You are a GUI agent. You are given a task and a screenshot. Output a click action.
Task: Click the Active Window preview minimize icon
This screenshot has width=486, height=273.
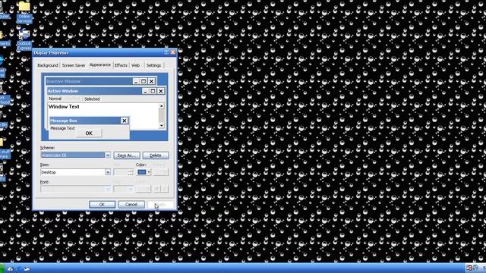point(145,91)
